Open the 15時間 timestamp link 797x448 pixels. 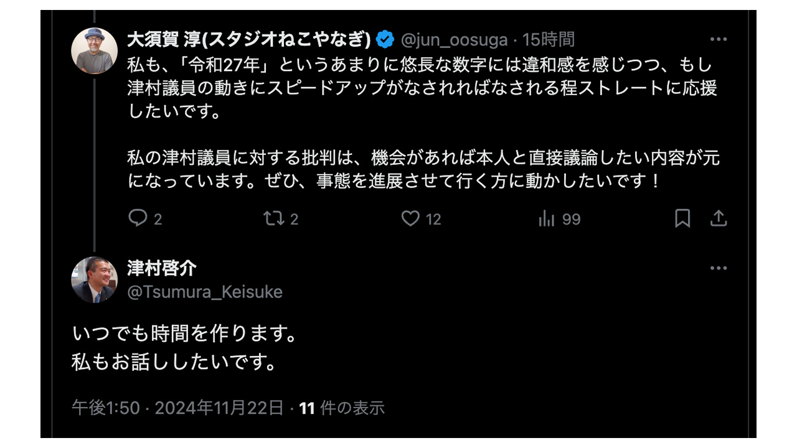point(548,40)
